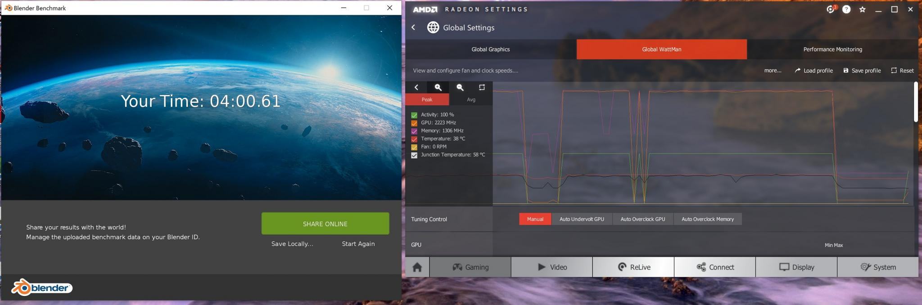Expand the more... description link

(x=773, y=71)
